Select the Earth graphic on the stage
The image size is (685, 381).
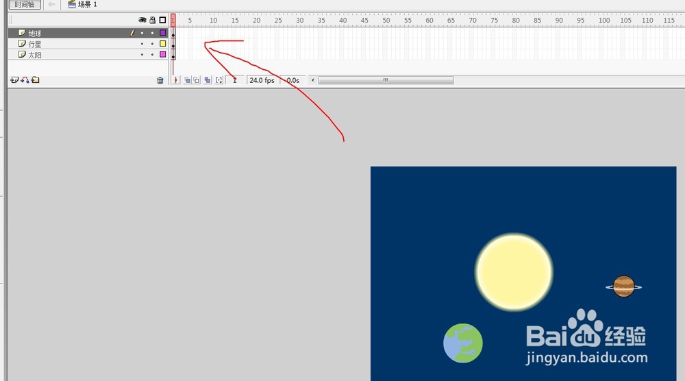coord(463,343)
